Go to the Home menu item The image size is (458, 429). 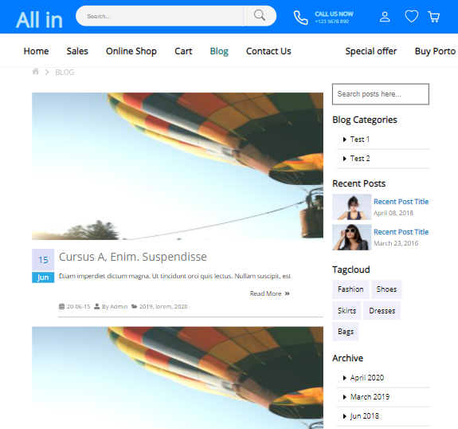click(36, 51)
